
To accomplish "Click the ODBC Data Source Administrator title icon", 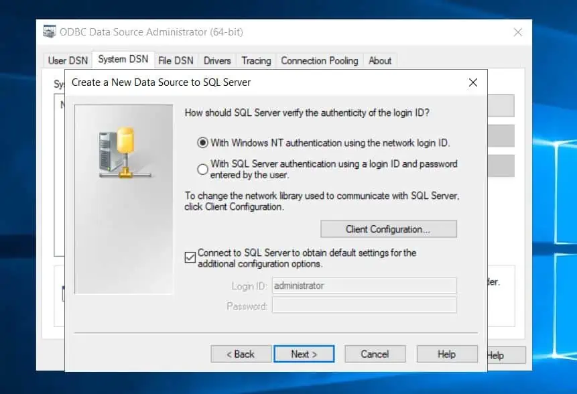I will tap(50, 31).
